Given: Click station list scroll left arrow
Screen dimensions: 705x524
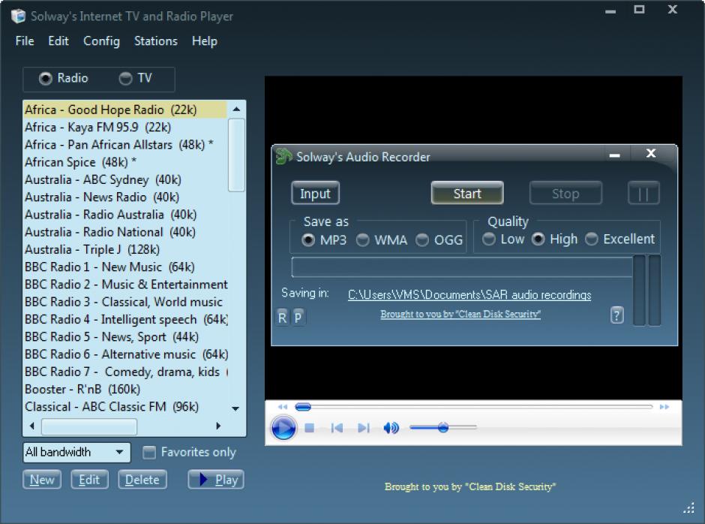Looking at the screenshot, I should click(32, 426).
